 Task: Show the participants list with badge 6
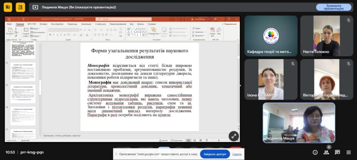tap(326, 152)
